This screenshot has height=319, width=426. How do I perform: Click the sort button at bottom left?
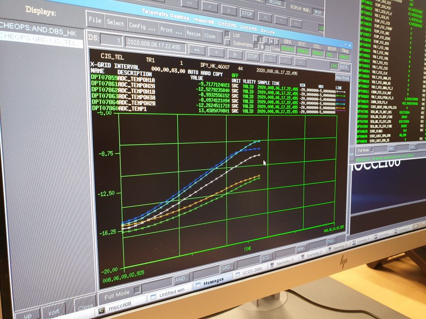(x=53, y=312)
